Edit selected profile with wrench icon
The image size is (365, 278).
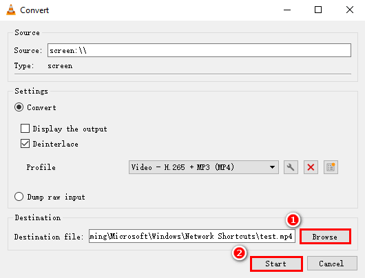(291, 167)
